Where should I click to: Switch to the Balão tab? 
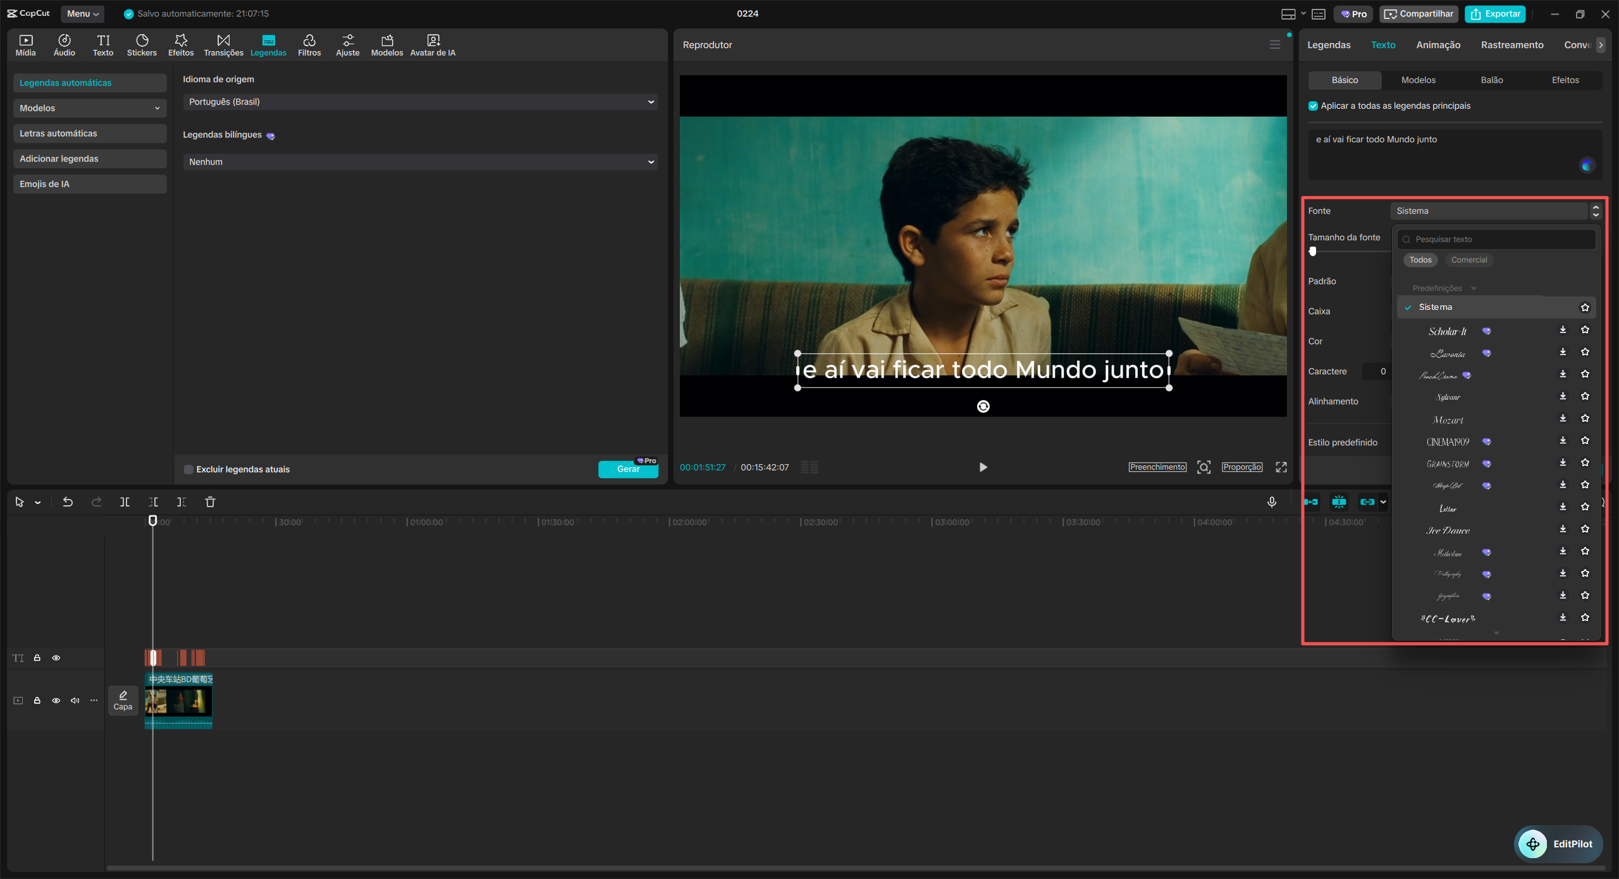1493,80
